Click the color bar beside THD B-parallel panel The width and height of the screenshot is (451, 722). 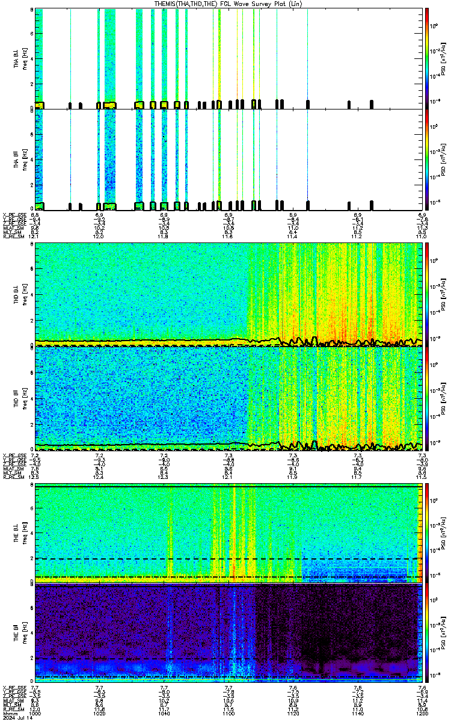coord(427,399)
